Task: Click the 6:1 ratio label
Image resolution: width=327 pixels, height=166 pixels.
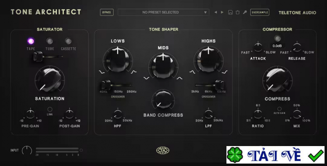Action: pyautogui.click(x=258, y=105)
